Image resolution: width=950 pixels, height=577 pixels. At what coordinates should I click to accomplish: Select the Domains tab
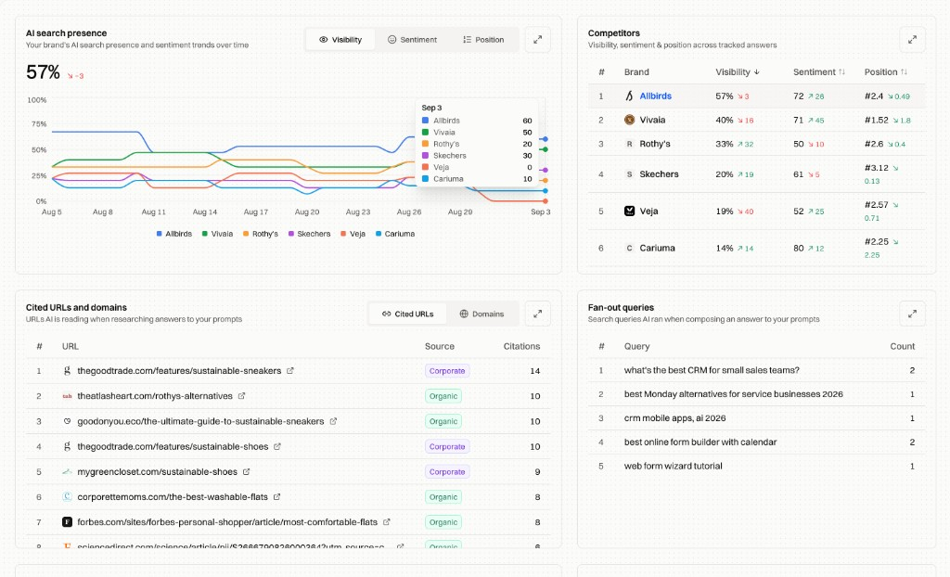pos(481,314)
